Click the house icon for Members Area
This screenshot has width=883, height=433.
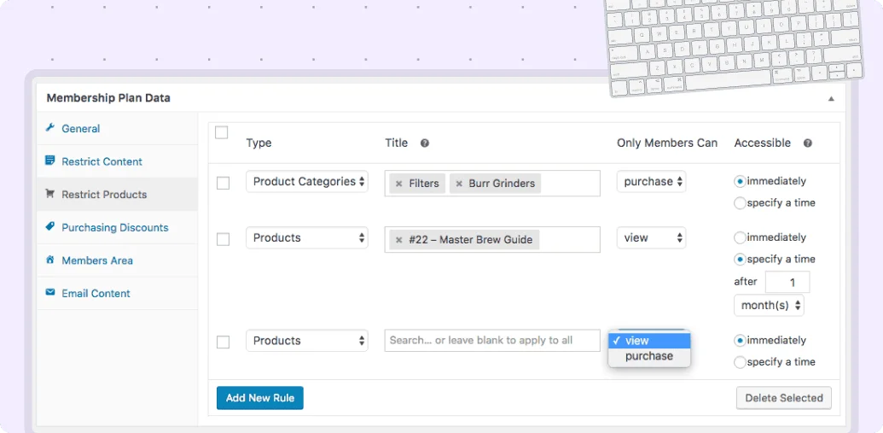(x=50, y=260)
